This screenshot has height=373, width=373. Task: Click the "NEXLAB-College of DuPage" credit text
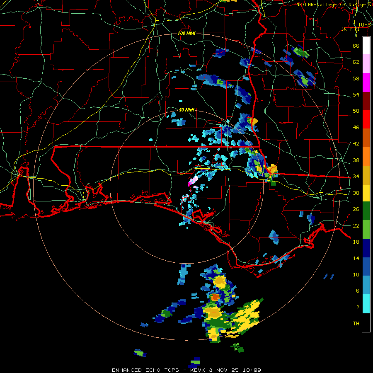pyautogui.click(x=332, y=5)
